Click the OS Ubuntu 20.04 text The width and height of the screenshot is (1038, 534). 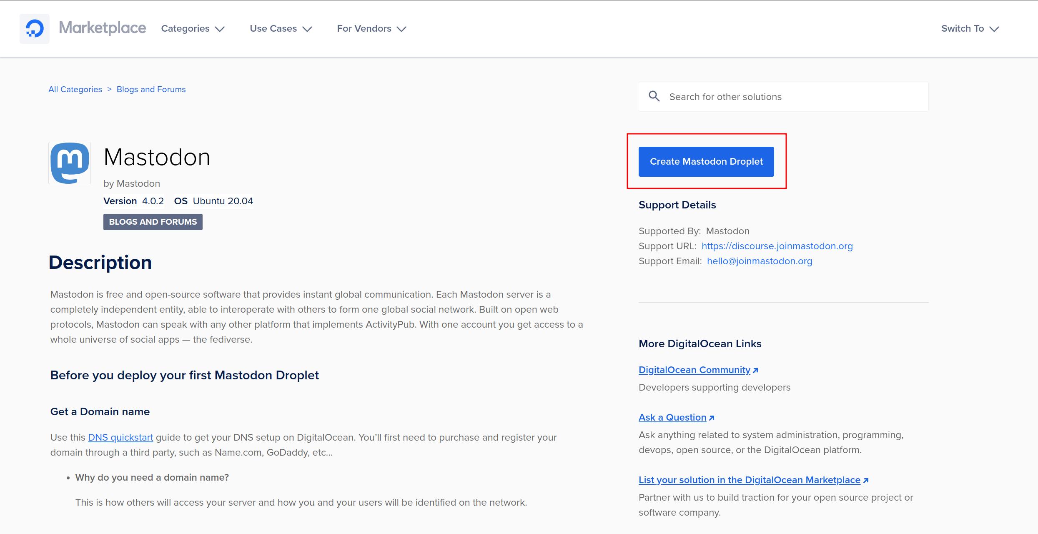(213, 201)
